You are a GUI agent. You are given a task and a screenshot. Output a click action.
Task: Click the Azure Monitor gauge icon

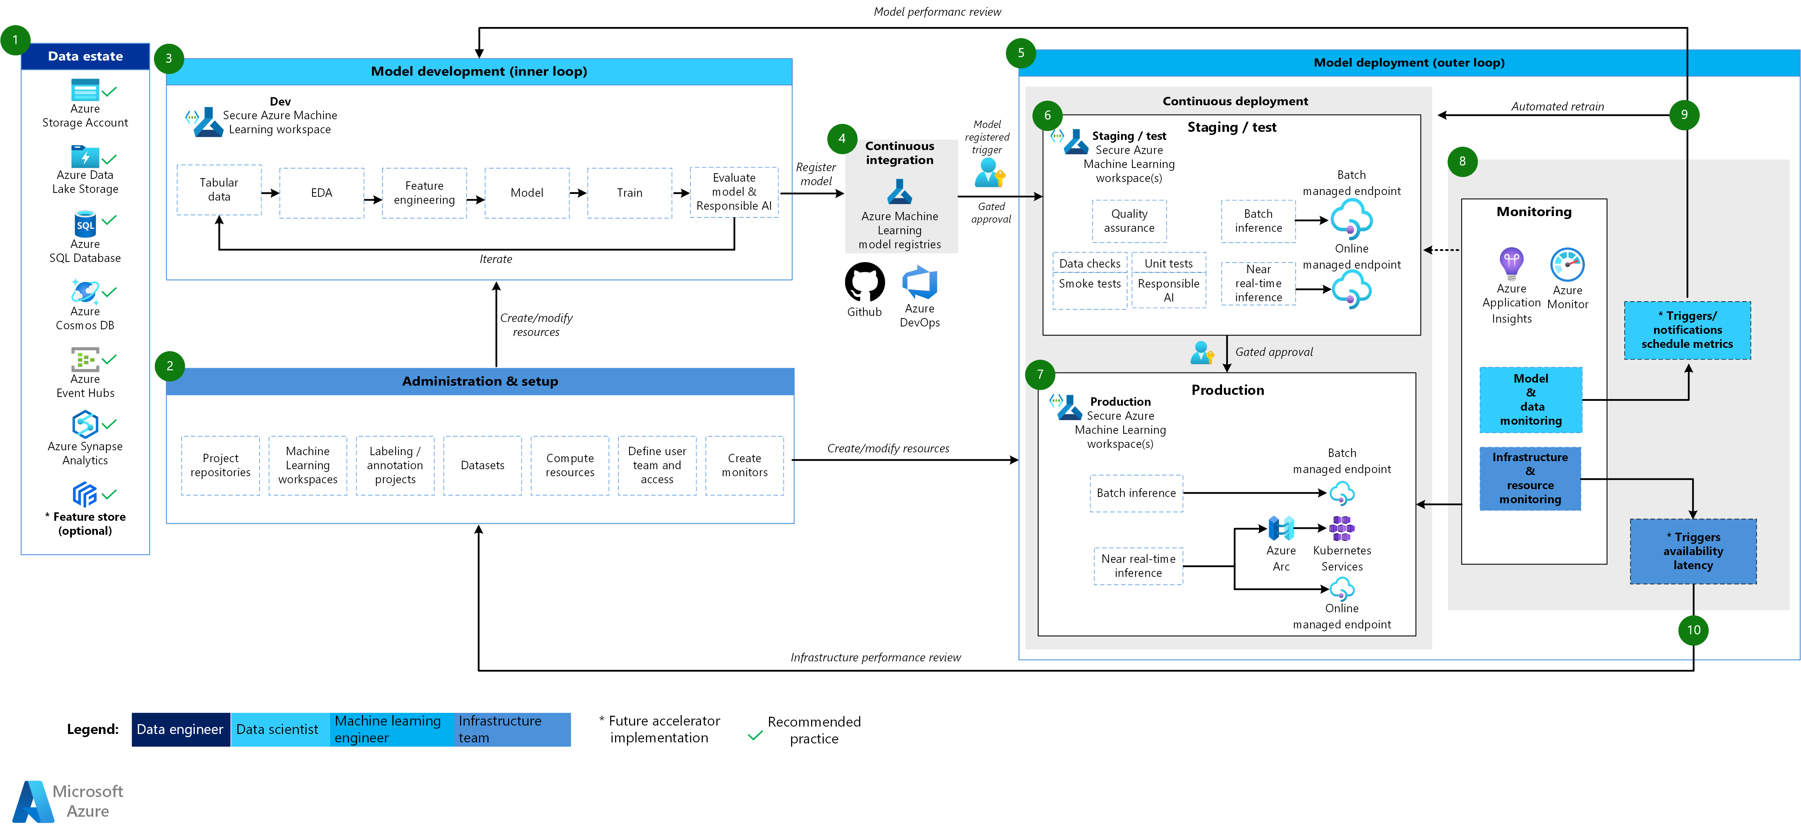tap(1567, 265)
